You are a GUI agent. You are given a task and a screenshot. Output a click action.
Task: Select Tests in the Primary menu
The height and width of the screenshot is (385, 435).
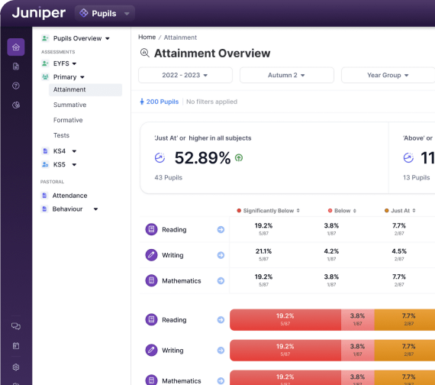(61, 135)
